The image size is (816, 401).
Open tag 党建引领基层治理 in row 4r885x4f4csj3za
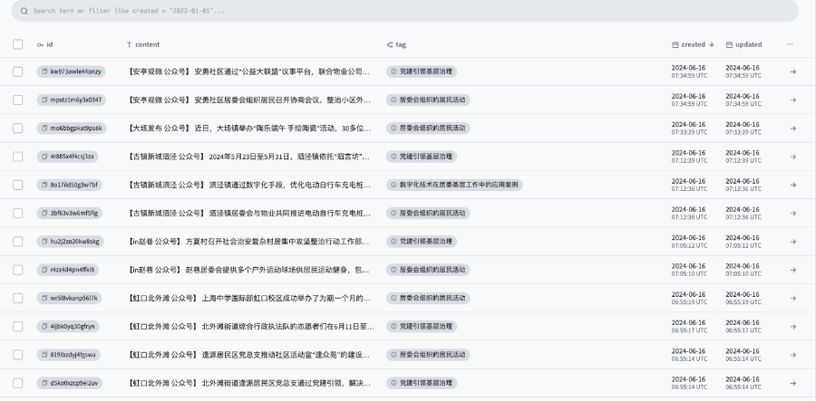422,157
